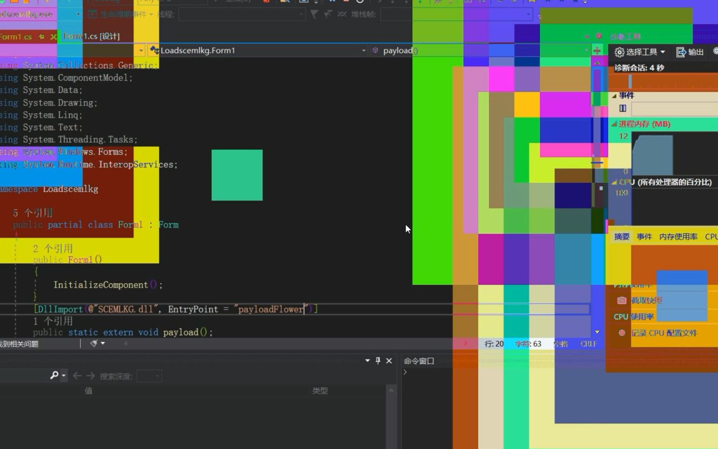Toggle the CPU profile record circle
This screenshot has height=449, width=718.
622,333
